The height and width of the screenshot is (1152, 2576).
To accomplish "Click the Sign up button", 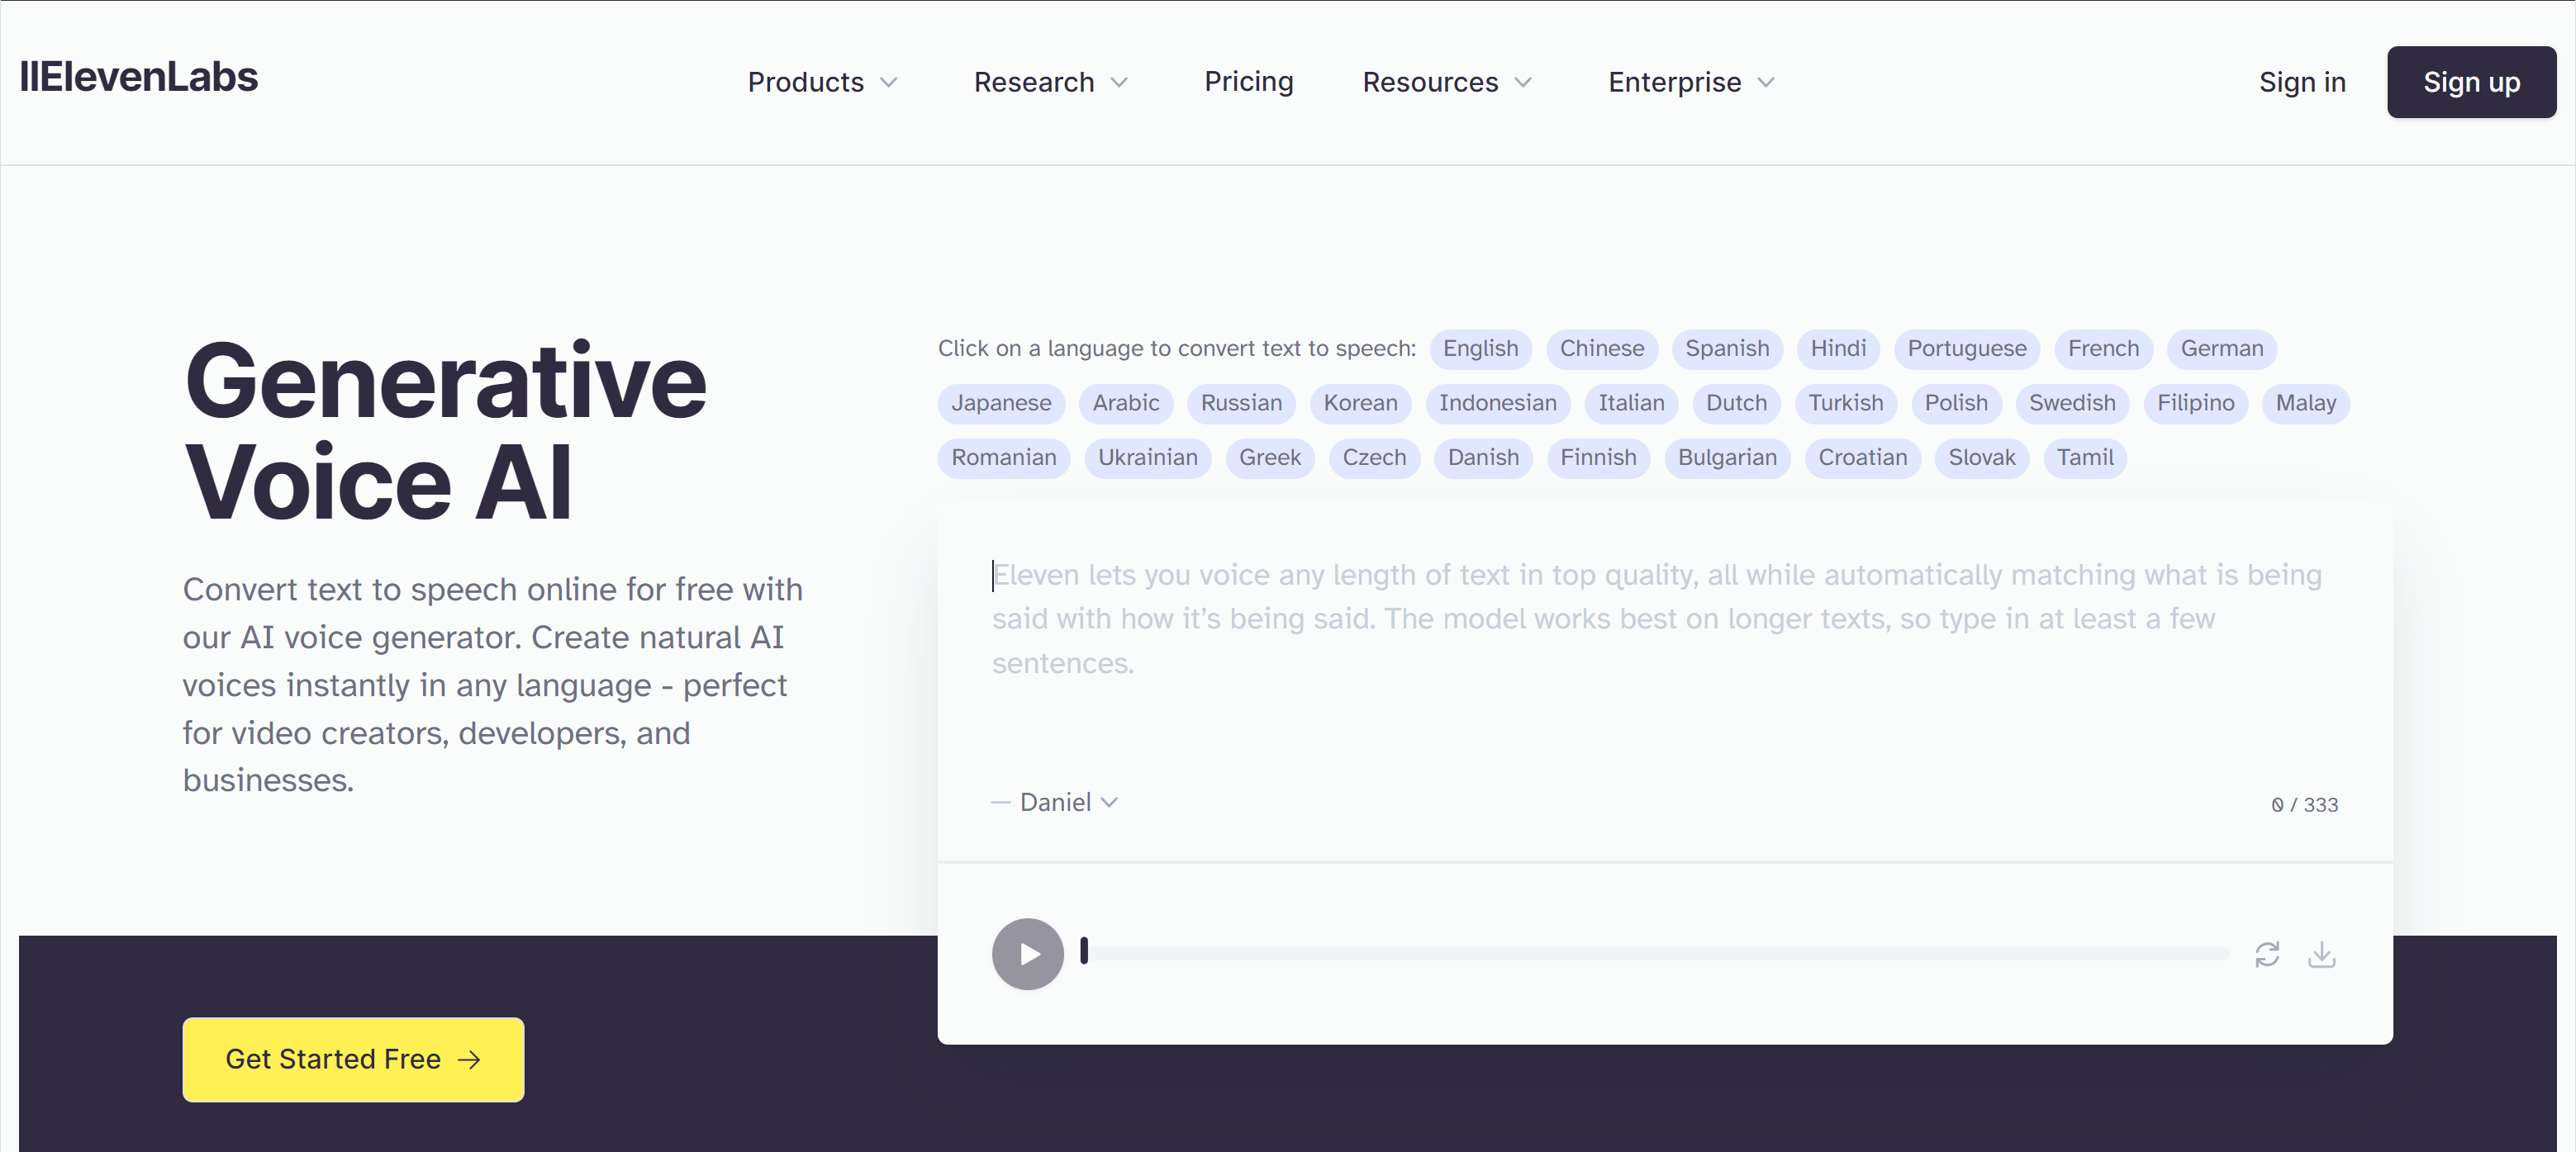I will pos(2470,82).
